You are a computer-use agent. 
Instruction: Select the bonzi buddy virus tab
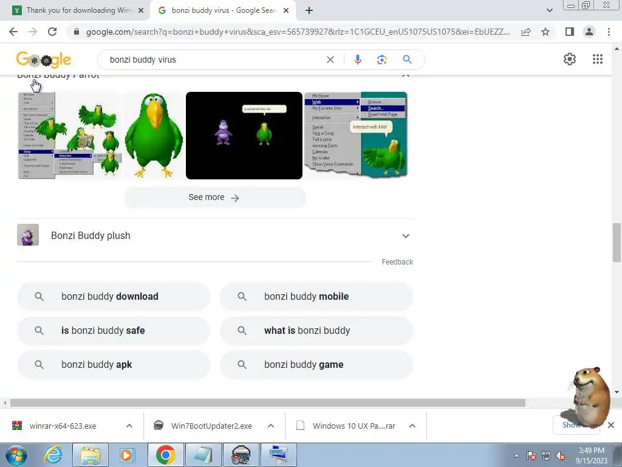click(x=222, y=10)
